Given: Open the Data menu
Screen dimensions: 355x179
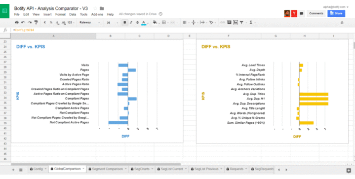Looking at the screenshot, I should [73, 14].
